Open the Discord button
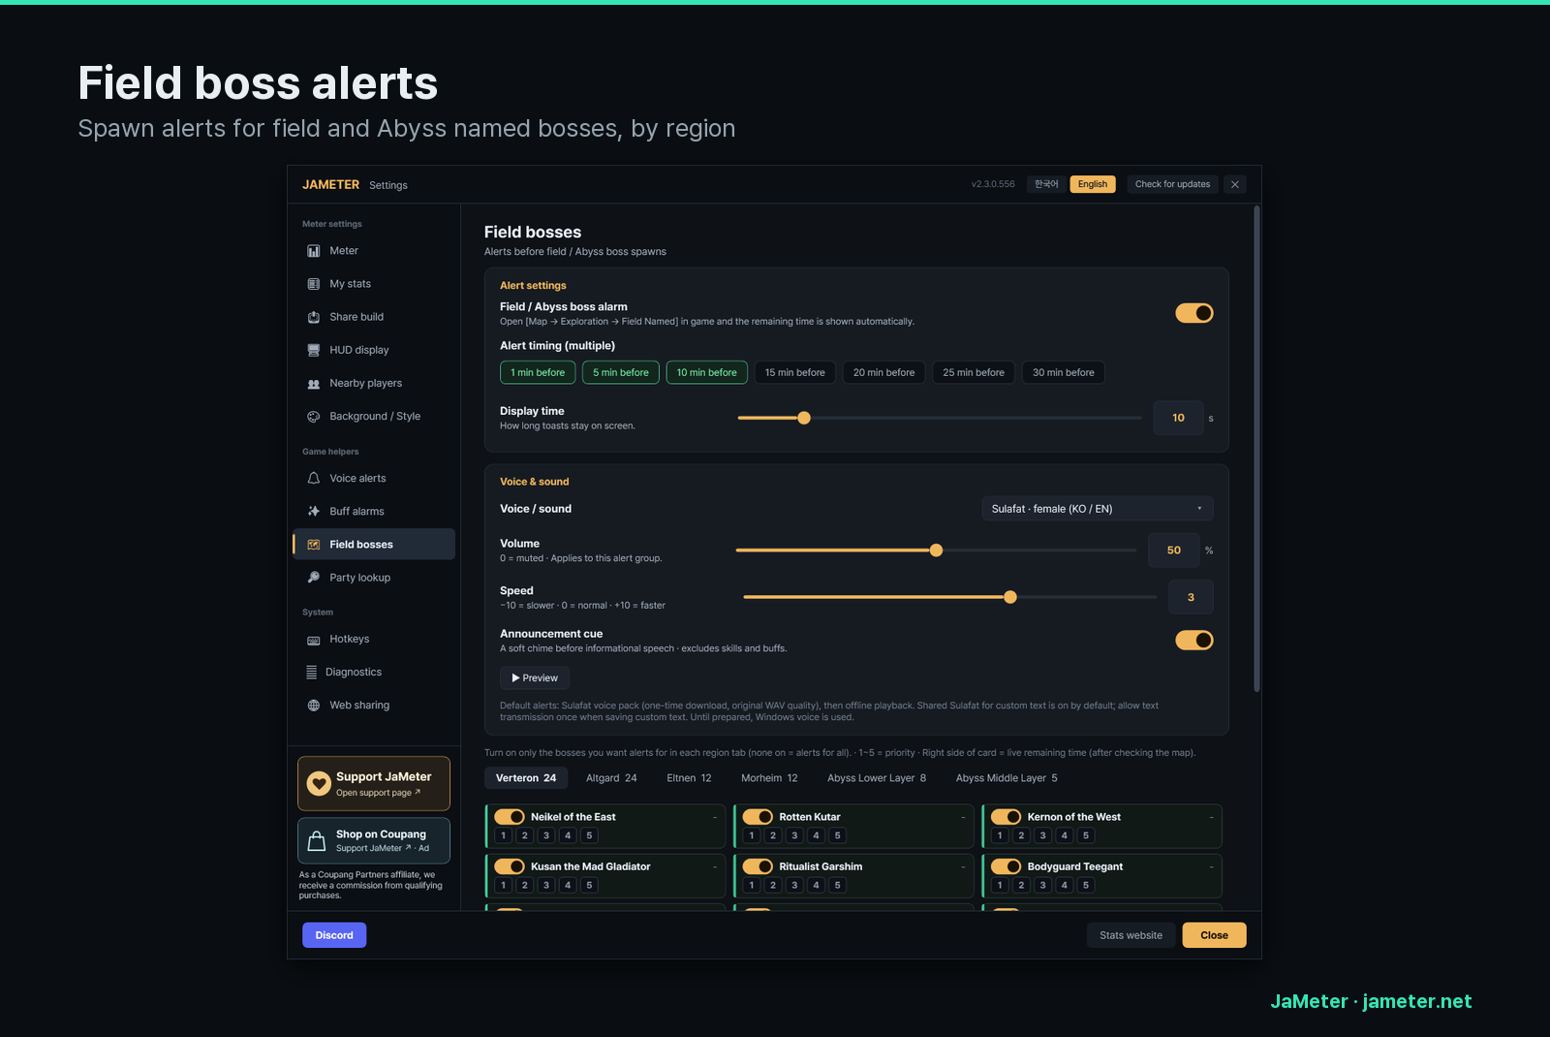This screenshot has width=1550, height=1037. pos(334,935)
